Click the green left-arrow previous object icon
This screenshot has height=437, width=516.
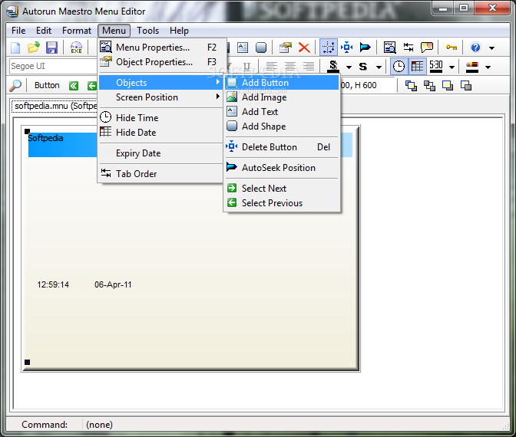pos(92,86)
